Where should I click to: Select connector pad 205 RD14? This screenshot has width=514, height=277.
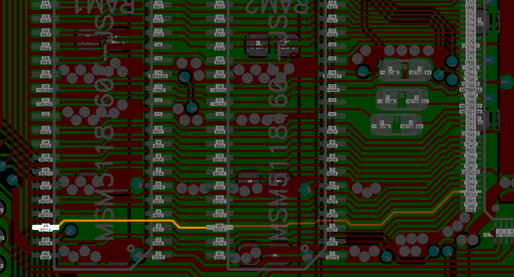(x=470, y=192)
